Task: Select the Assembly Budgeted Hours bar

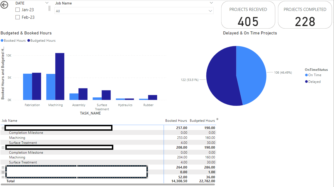Action: [83, 94]
